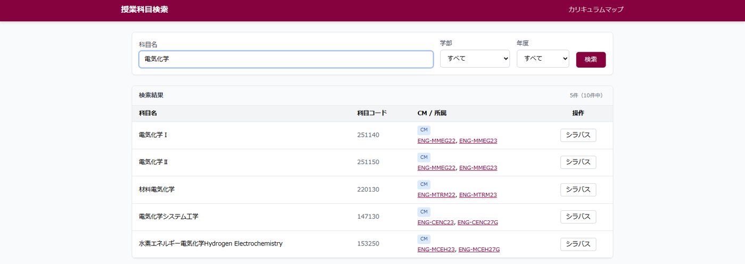Open the ENG-MTRM23 curriculum map link
The height and width of the screenshot is (264, 745).
(478, 195)
